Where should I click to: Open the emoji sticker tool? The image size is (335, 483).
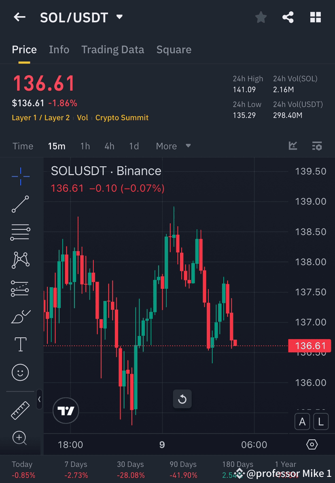click(x=20, y=372)
